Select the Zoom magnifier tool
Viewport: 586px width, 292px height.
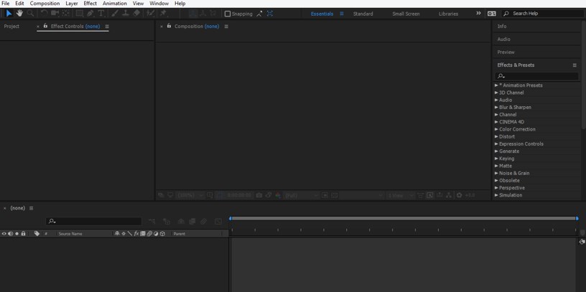(x=30, y=14)
